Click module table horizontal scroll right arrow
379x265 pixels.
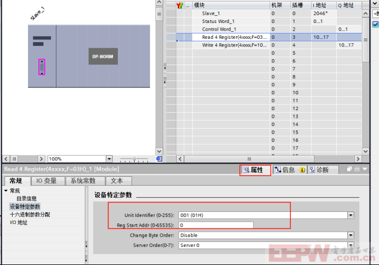pyautogui.click(x=358, y=159)
